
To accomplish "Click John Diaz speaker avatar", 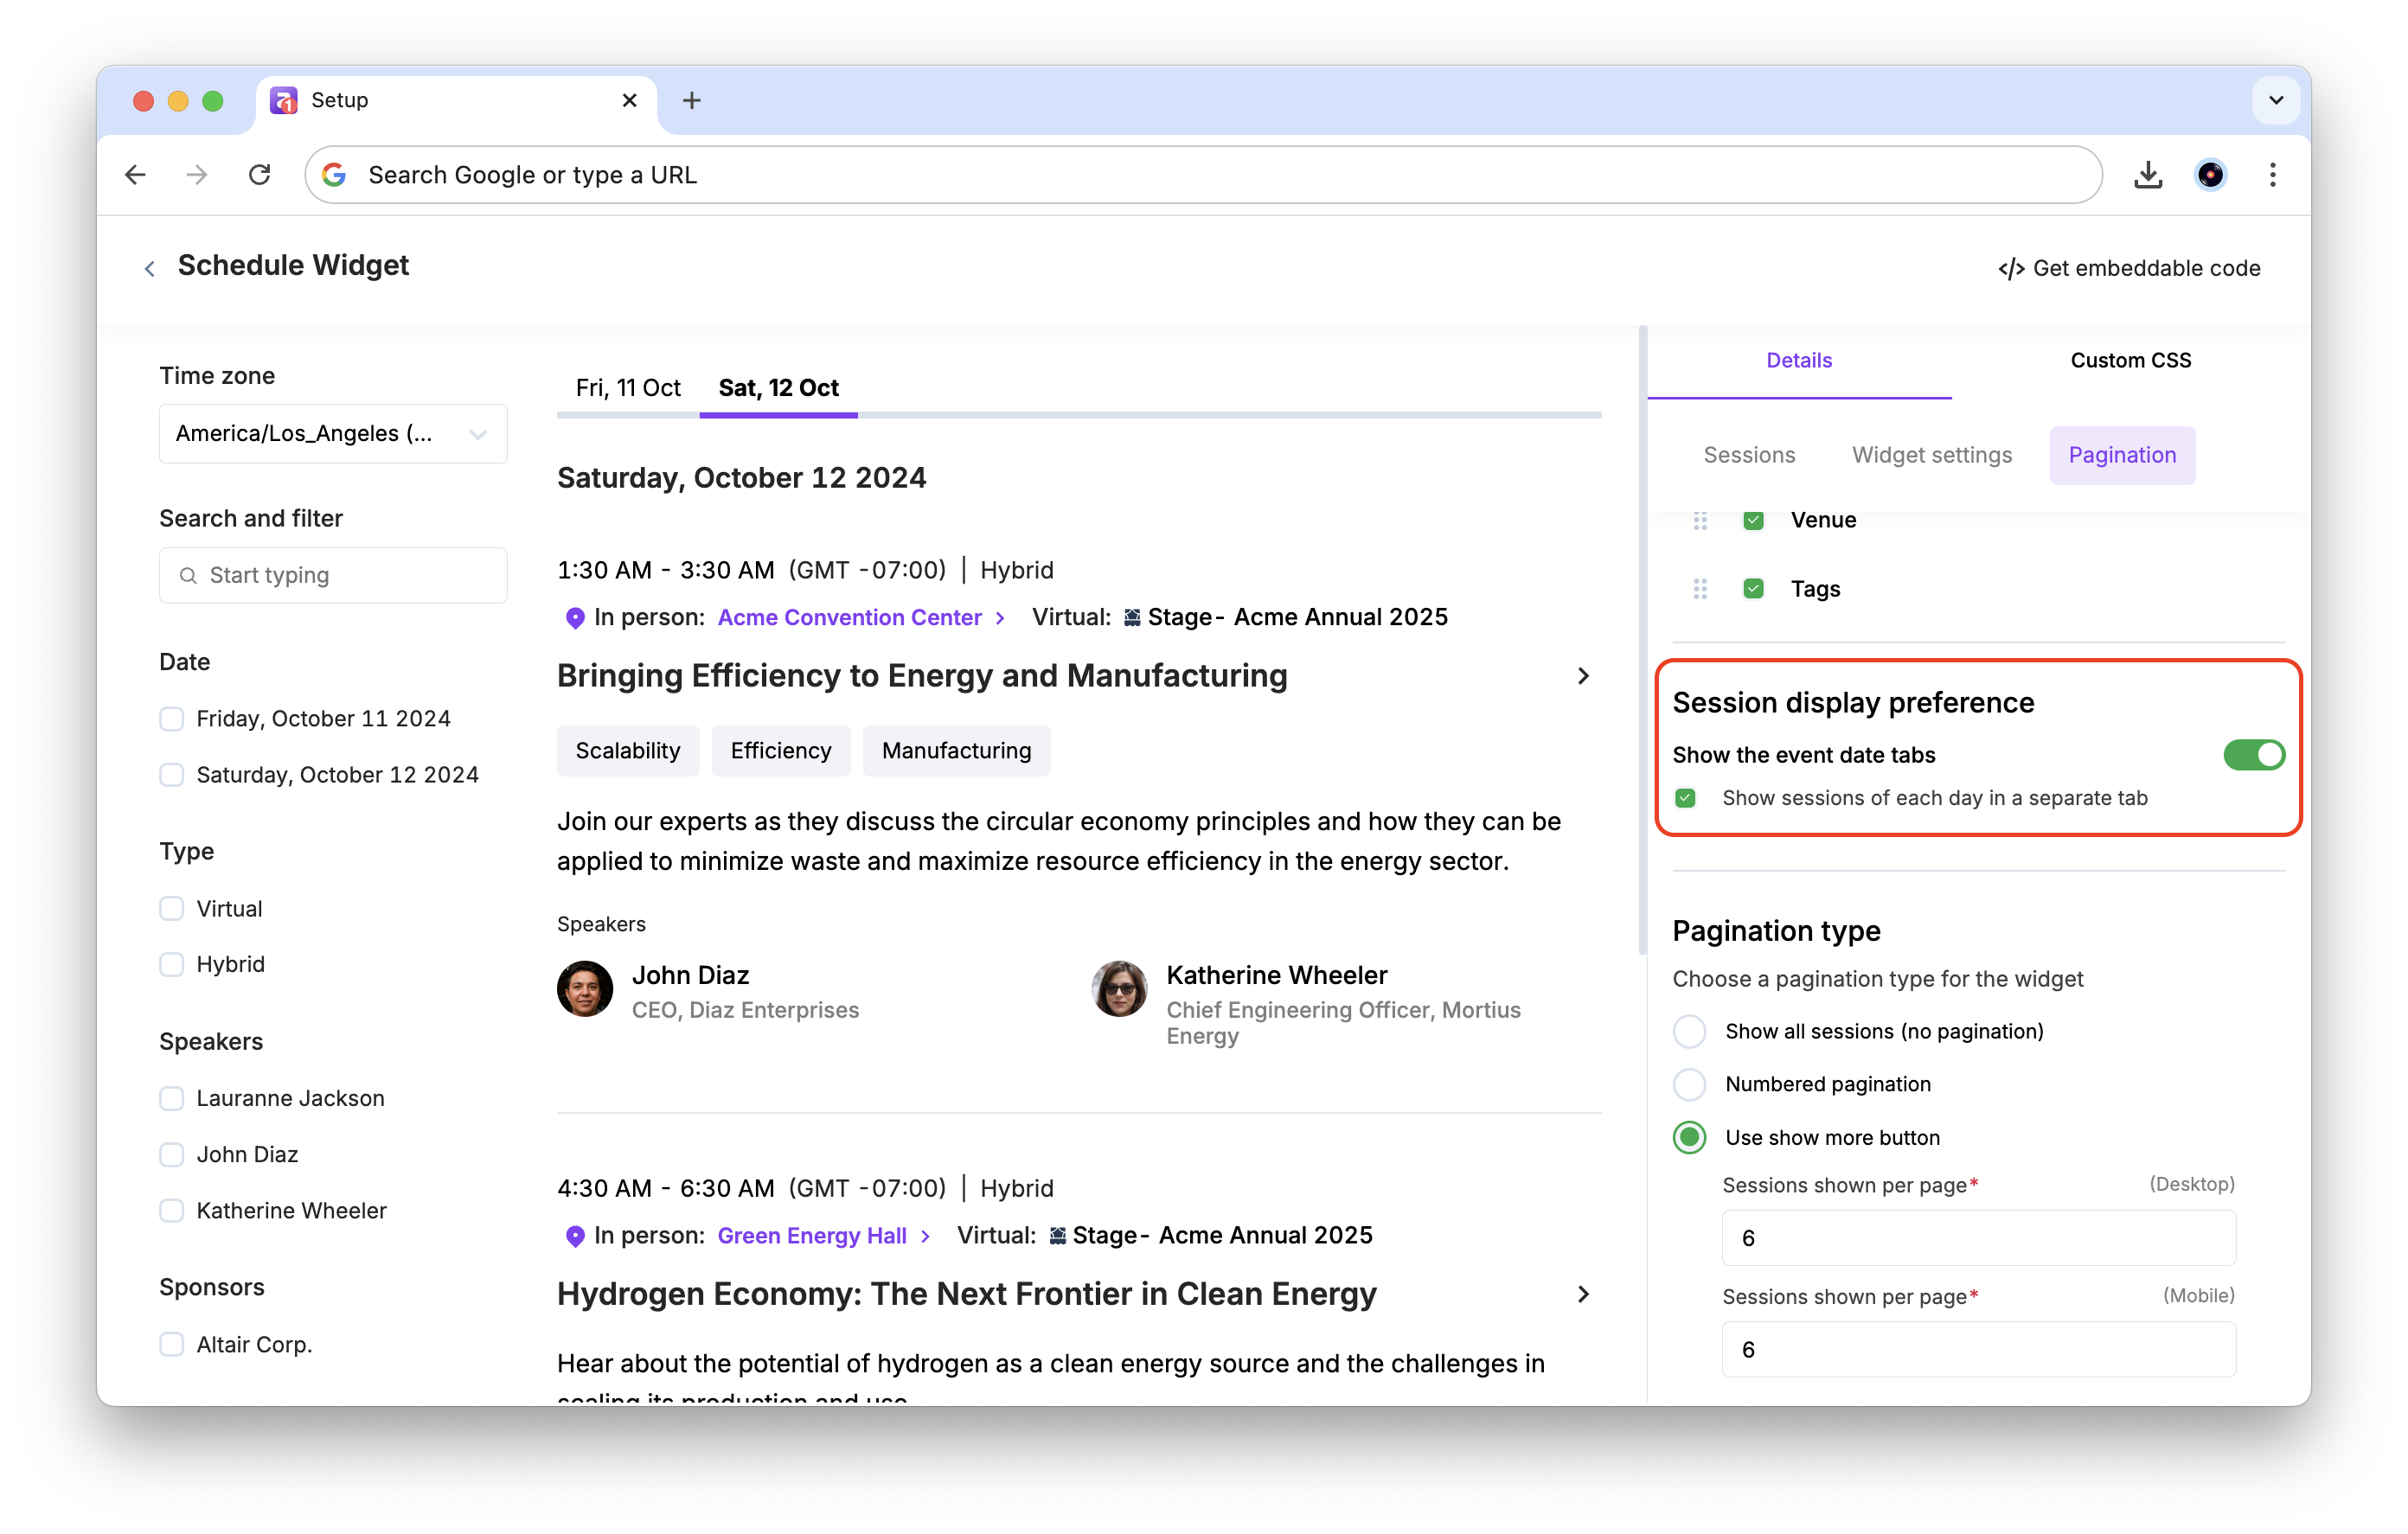I will 585,989.
